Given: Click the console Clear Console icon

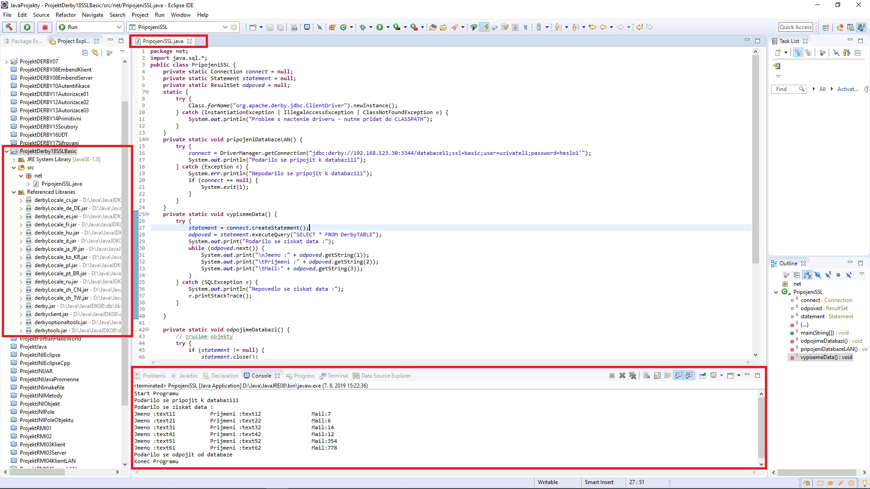Looking at the screenshot, I should point(647,375).
